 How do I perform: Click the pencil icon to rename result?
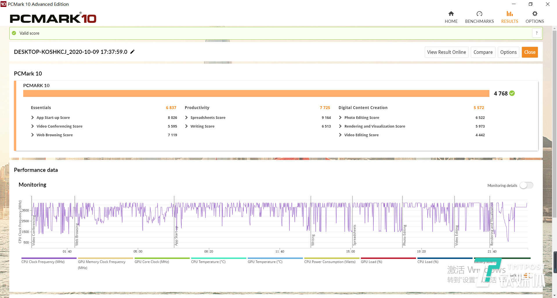tap(132, 52)
